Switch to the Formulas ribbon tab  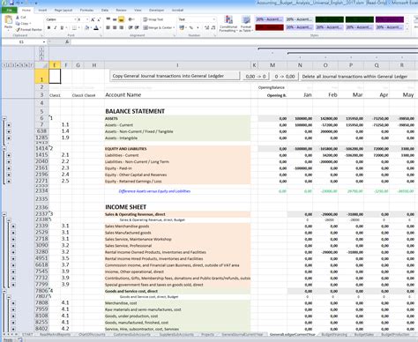(x=86, y=10)
